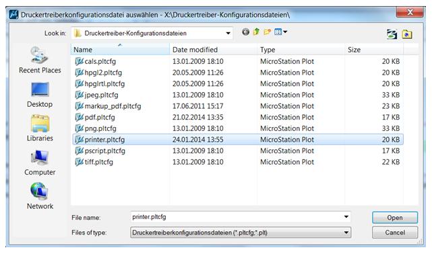Select file name cals.pltcfg
The height and width of the screenshot is (254, 432).
(100, 62)
